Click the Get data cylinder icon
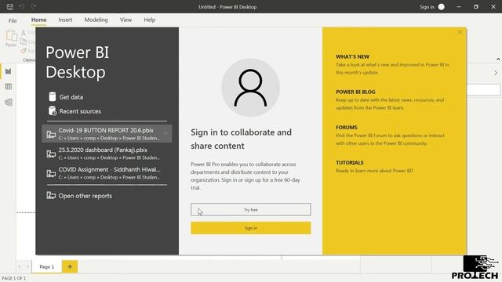 53,96
